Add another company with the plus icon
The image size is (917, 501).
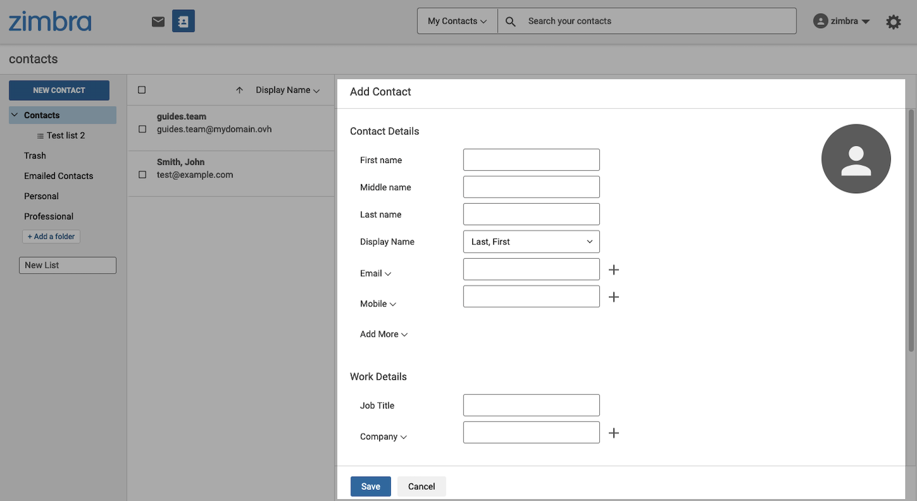pyautogui.click(x=614, y=432)
